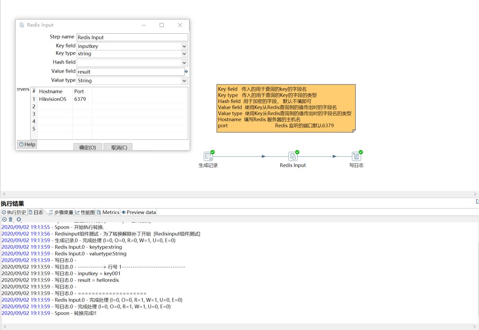
Task: Select row number 5 in servers table
Action: 34,129
